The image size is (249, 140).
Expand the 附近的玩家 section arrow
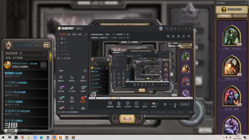coord(44,53)
